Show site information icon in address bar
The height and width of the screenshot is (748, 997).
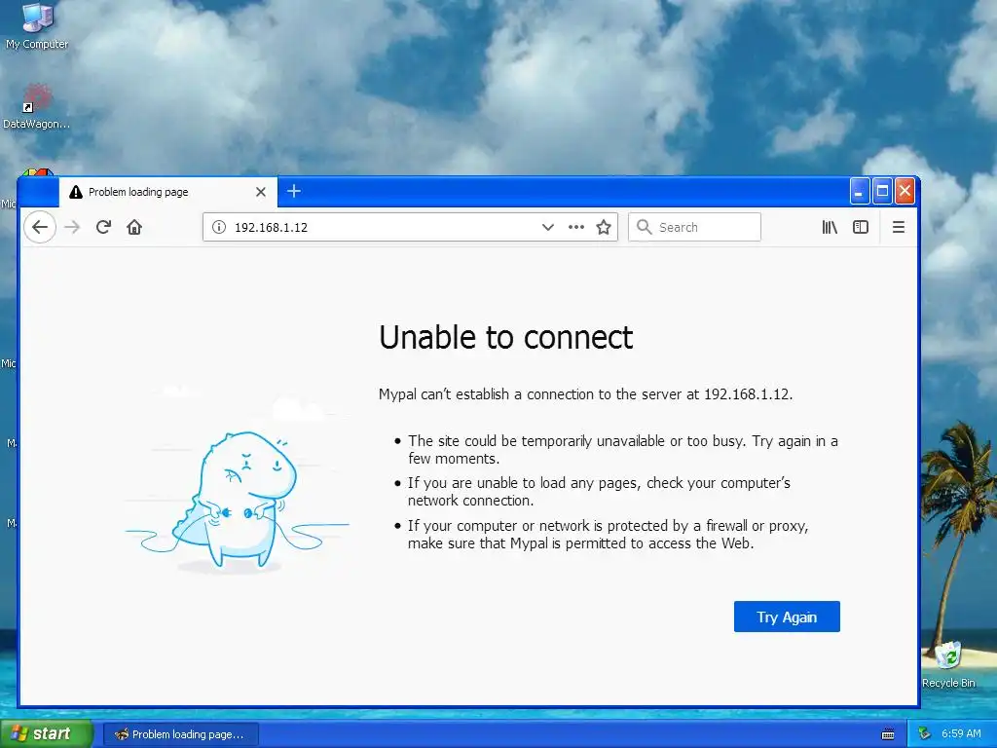[219, 227]
